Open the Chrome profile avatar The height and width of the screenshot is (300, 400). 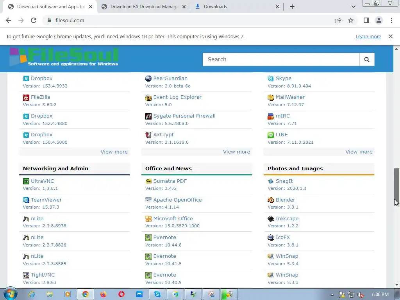(x=379, y=20)
